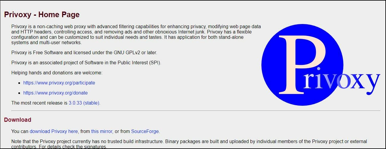
Task: Click the note about no trusted build infrastructure
Action: pos(189,144)
